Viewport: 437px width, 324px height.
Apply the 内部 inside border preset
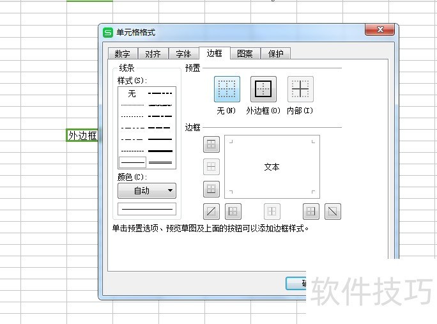coord(300,89)
